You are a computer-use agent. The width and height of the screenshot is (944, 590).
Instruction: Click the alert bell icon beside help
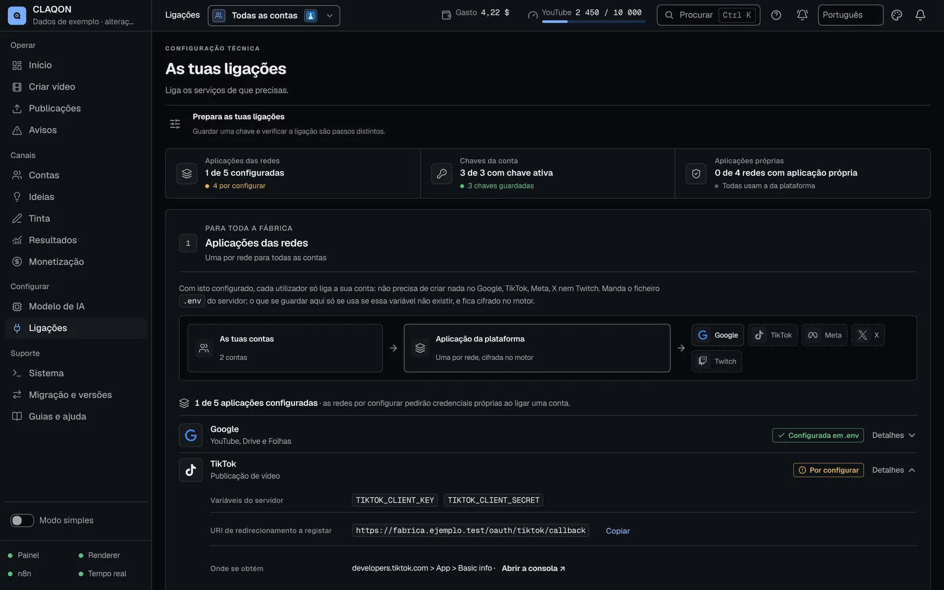click(x=802, y=15)
